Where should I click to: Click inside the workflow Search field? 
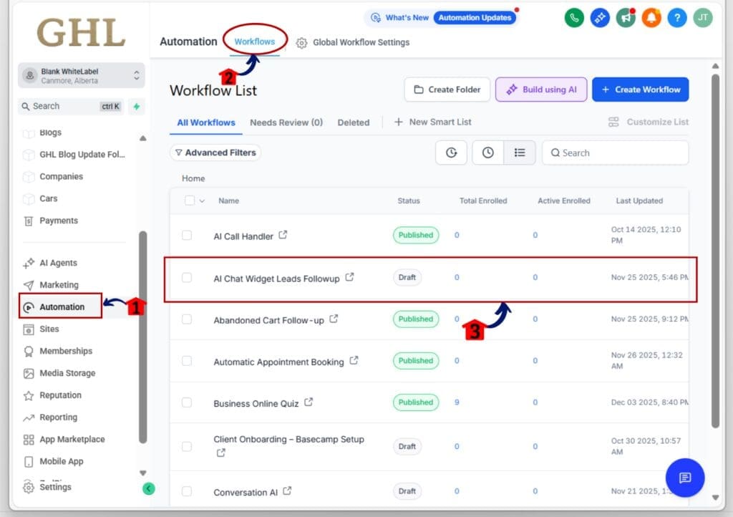(x=616, y=152)
